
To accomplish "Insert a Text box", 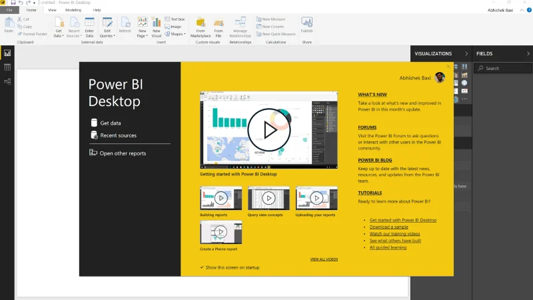I will pos(175,19).
